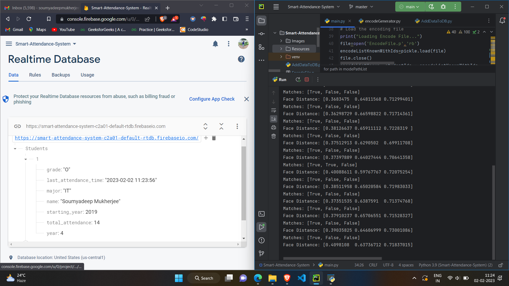Open PyCharm Terminal tool window
This screenshot has height=286, width=509.
coord(261,214)
